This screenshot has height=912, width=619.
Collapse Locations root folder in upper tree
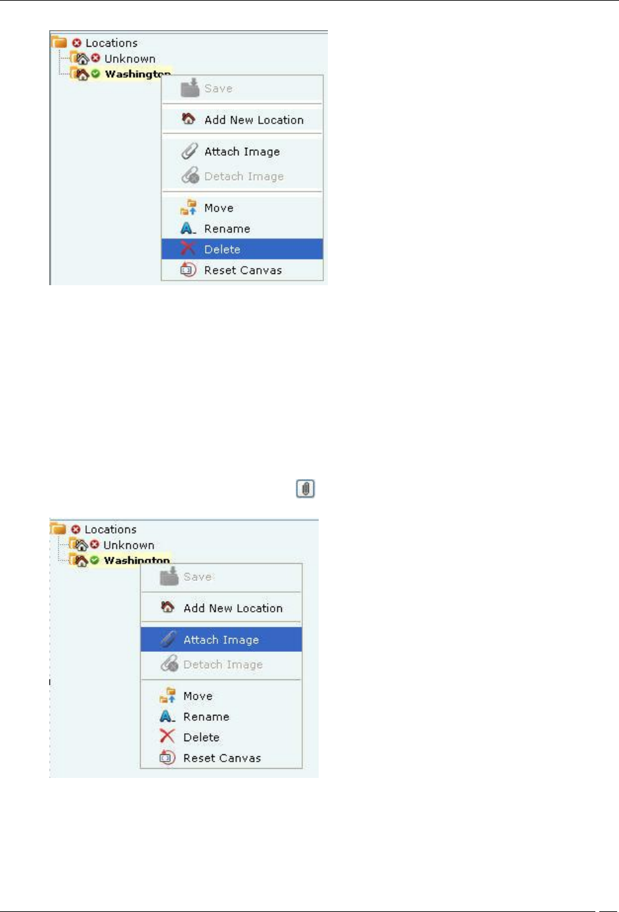[60, 42]
